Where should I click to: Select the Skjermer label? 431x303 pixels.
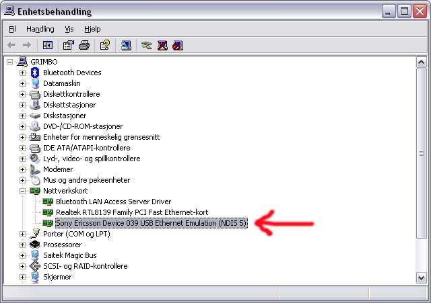(x=57, y=277)
